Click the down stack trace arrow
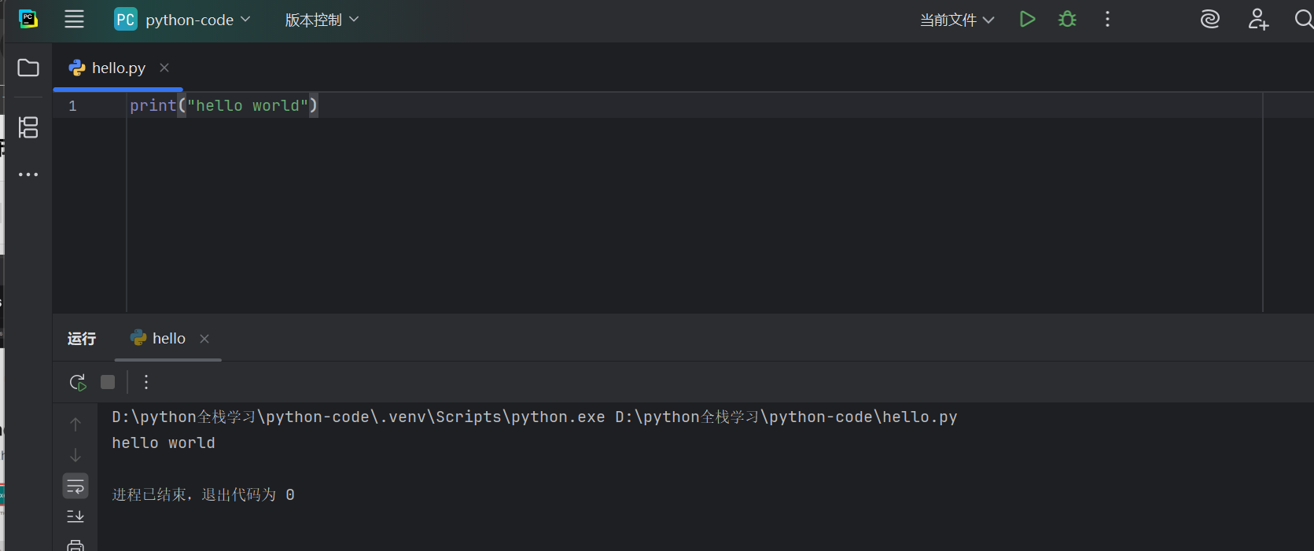The height and width of the screenshot is (551, 1314). click(75, 455)
